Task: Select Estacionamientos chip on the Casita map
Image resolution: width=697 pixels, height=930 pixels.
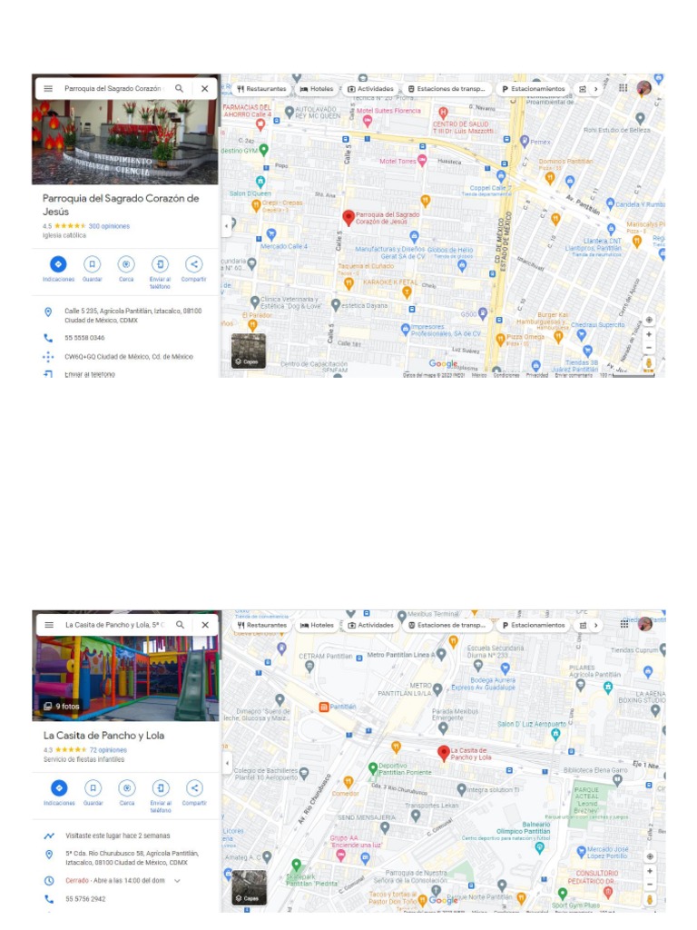Action: coord(534,625)
